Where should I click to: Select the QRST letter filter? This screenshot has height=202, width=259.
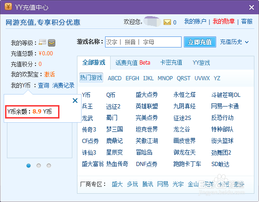point(183,78)
